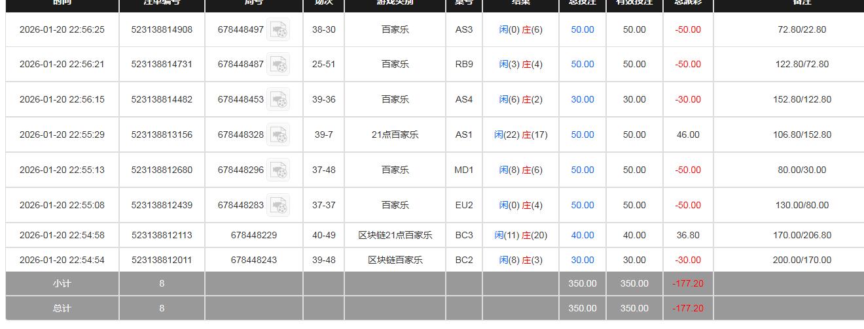Click total bet 50.00 link in AS1 row

583,134
